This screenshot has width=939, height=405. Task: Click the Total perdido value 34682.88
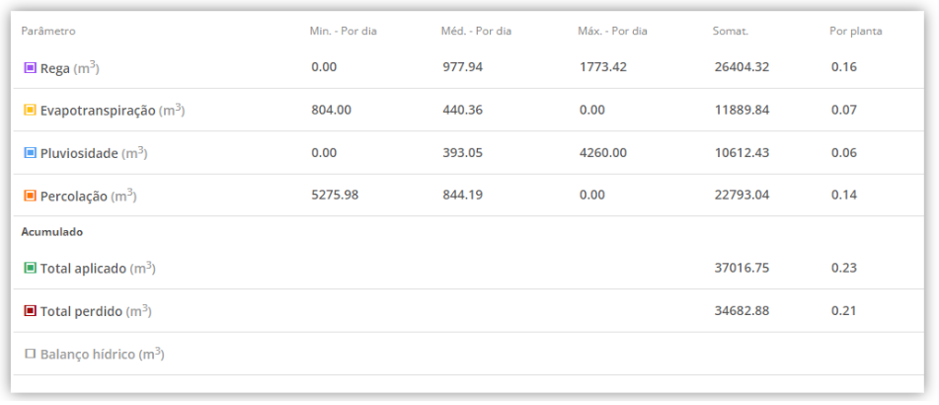point(742,310)
